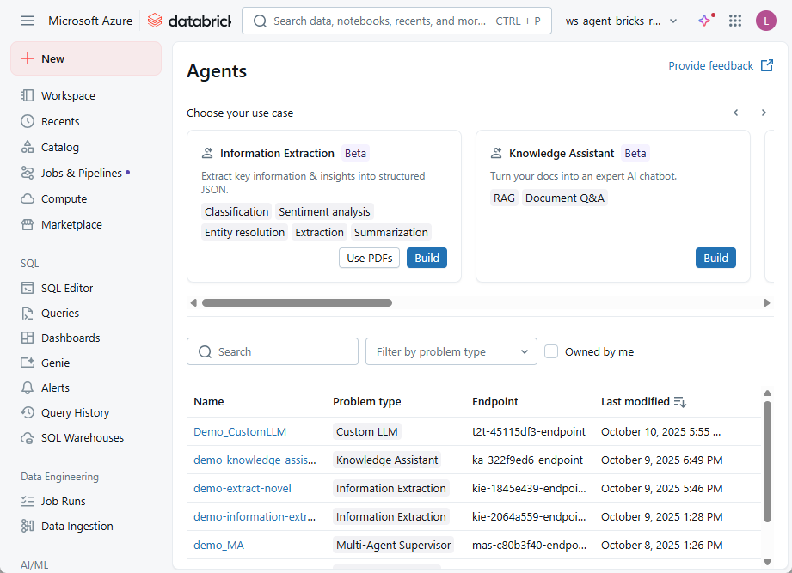Expand the Filter by problem type dropdown

[x=451, y=351]
